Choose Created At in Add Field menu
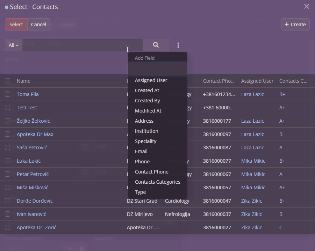The image size is (315, 251). (158, 90)
